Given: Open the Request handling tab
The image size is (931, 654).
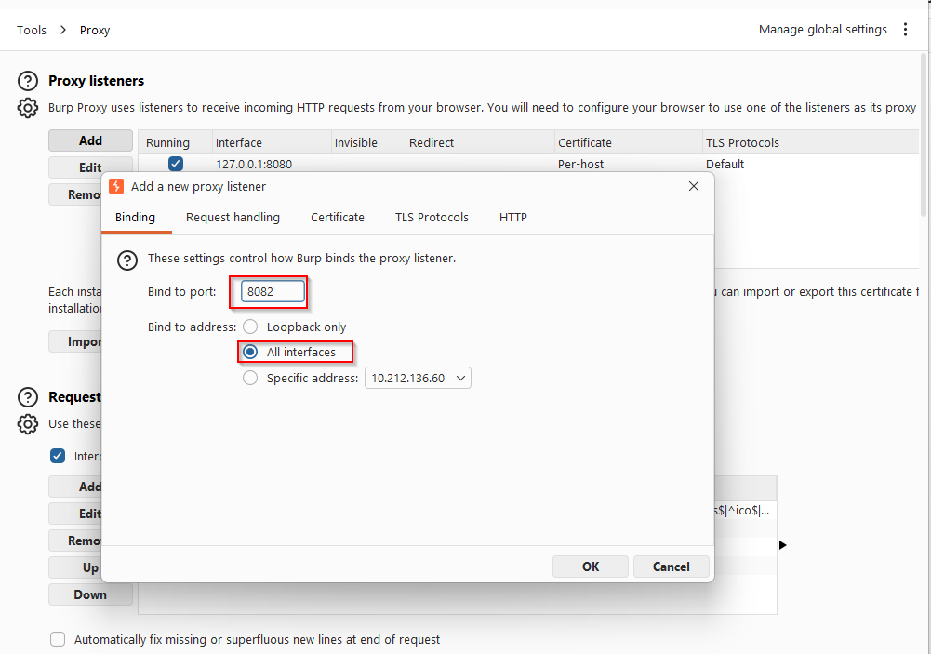Looking at the screenshot, I should (233, 218).
